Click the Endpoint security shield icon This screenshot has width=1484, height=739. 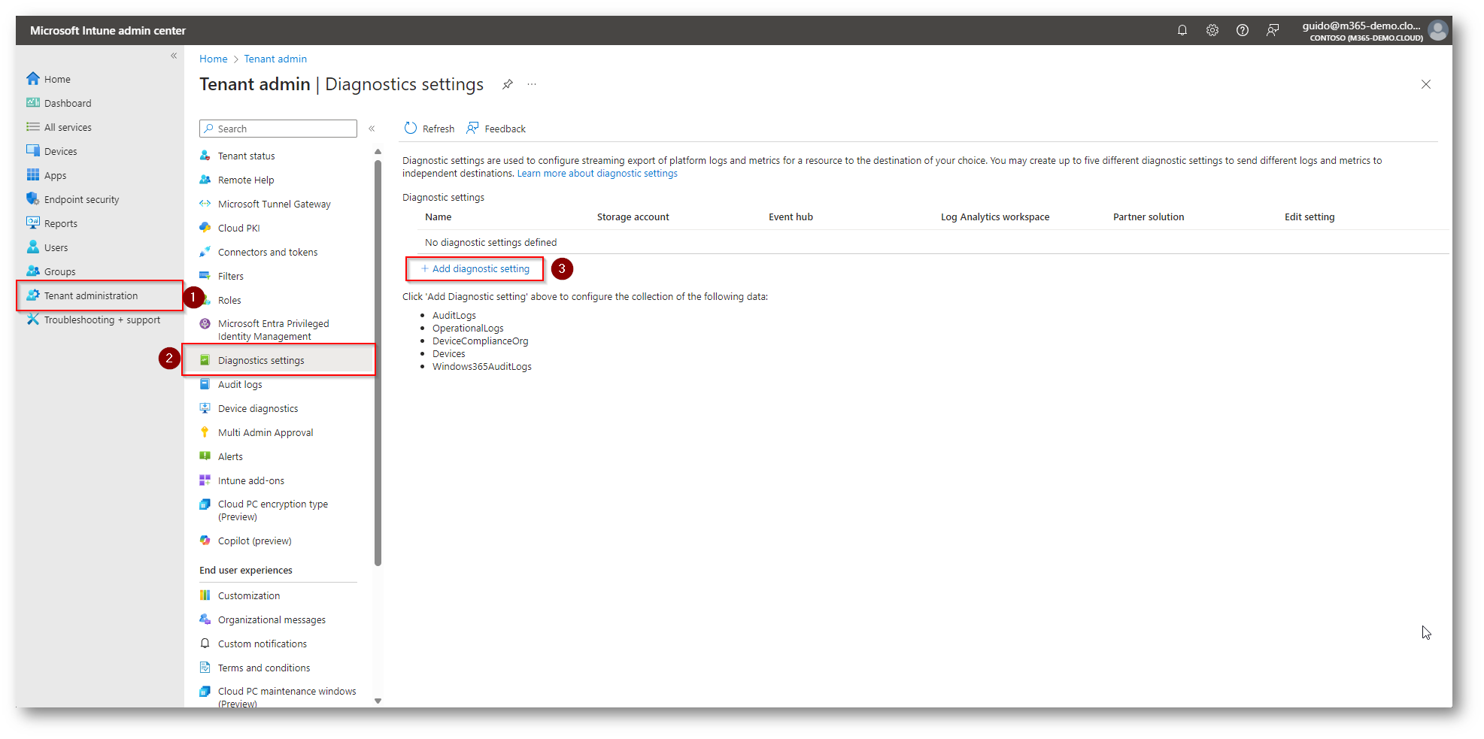(33, 198)
